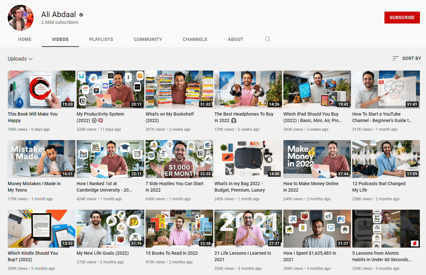
Task: Open 'The Best Headphones To Buy' thumbnail
Action: 248,90
